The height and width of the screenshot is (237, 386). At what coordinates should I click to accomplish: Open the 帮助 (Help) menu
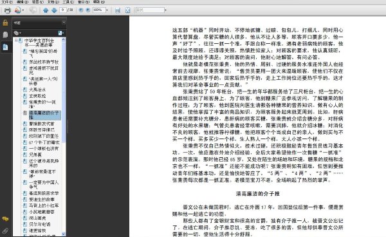99,2
